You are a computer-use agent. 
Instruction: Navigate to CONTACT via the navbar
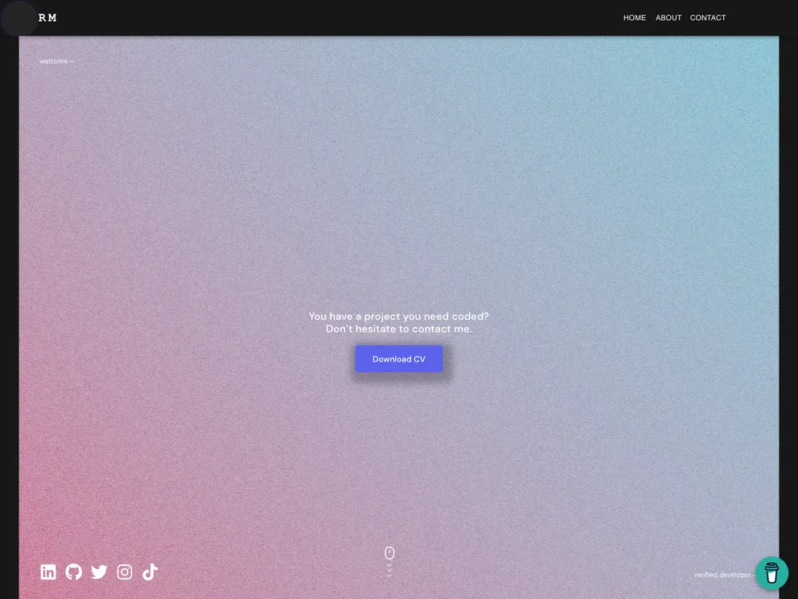coord(707,18)
